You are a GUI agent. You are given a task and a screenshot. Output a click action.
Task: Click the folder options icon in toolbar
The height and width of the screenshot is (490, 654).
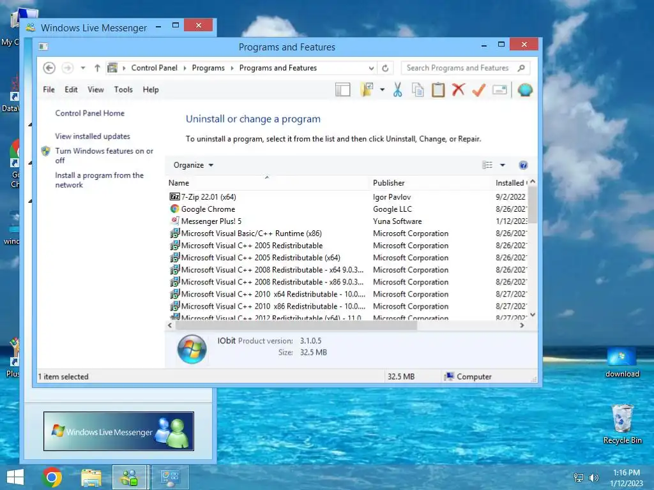pos(367,89)
